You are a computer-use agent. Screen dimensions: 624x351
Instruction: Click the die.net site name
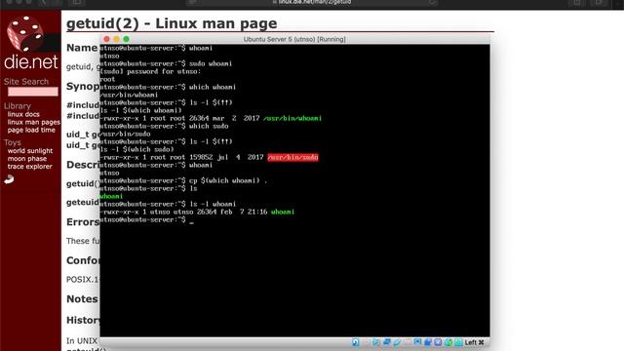[31, 61]
